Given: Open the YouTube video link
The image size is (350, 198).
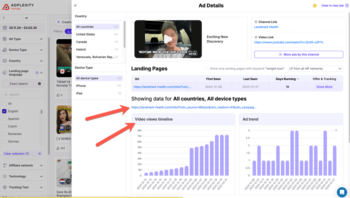Looking at the screenshot, I should pyautogui.click(x=289, y=42).
